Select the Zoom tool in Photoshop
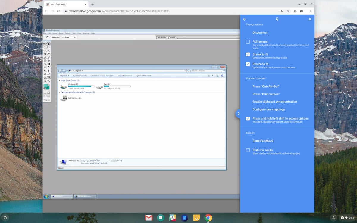 point(48,81)
